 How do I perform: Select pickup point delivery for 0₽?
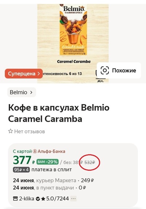(49, 188)
